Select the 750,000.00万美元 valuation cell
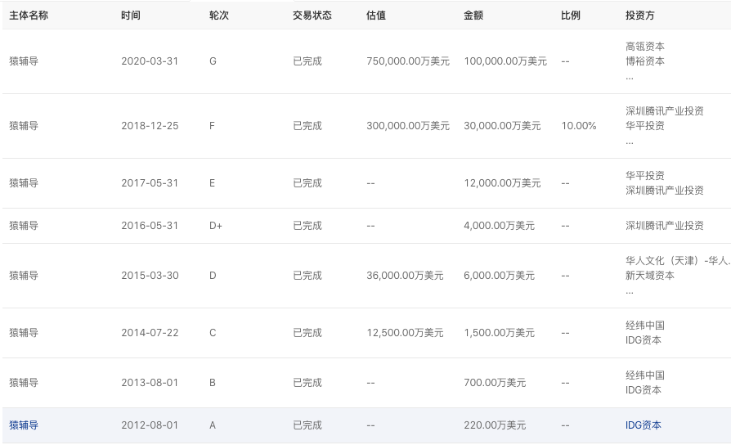Screen dimensions: 731x445 tap(408, 61)
